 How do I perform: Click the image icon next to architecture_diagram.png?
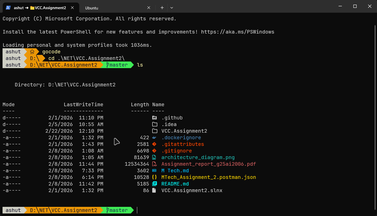pos(155,157)
